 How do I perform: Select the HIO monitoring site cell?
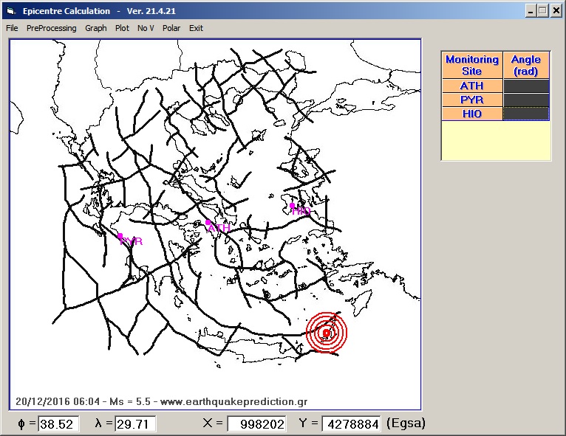[471, 114]
